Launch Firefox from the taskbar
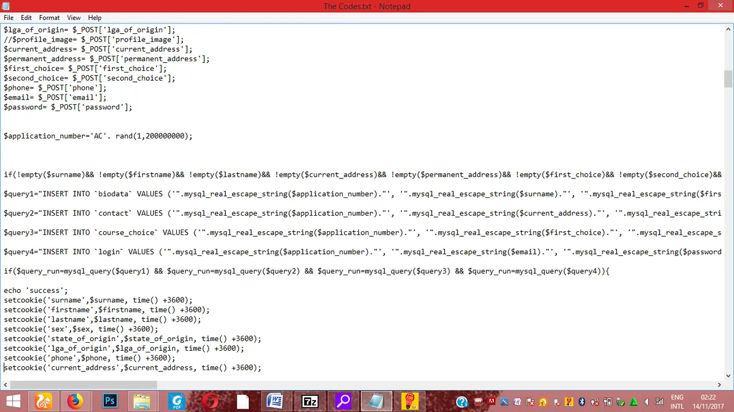The image size is (734, 412). tap(75, 401)
